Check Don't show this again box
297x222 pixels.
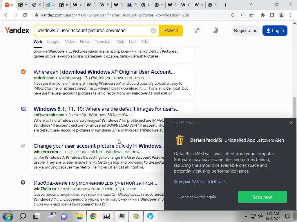176,197
